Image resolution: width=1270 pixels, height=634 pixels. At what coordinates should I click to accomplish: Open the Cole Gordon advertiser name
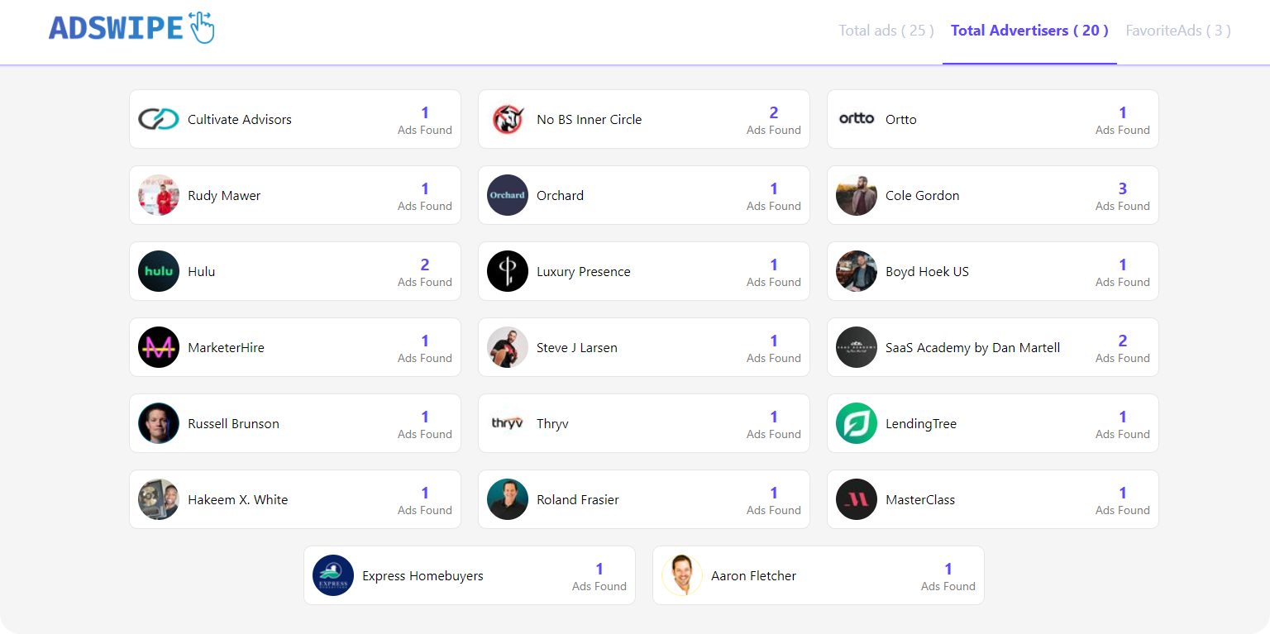tap(923, 196)
